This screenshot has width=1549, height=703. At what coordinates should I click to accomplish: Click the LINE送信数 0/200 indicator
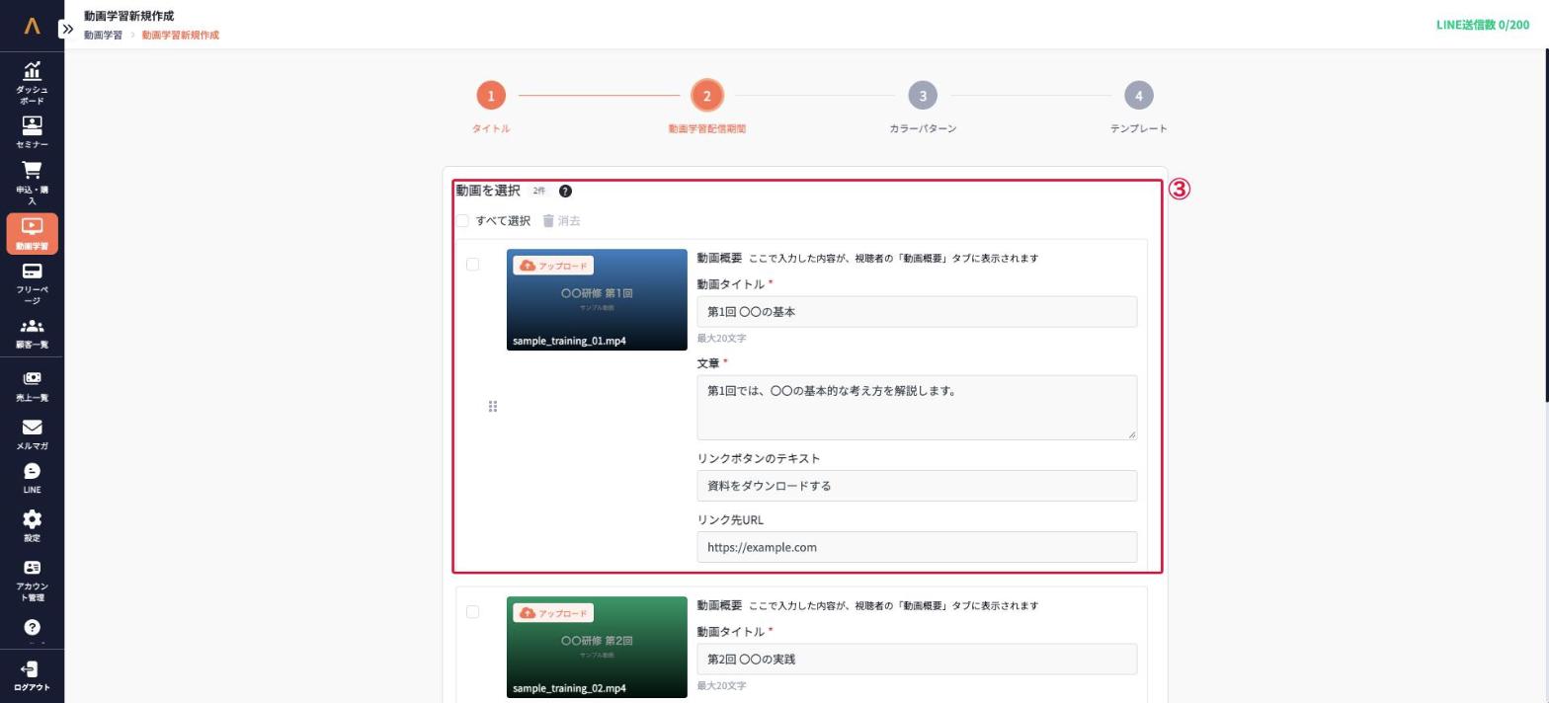1482,25
